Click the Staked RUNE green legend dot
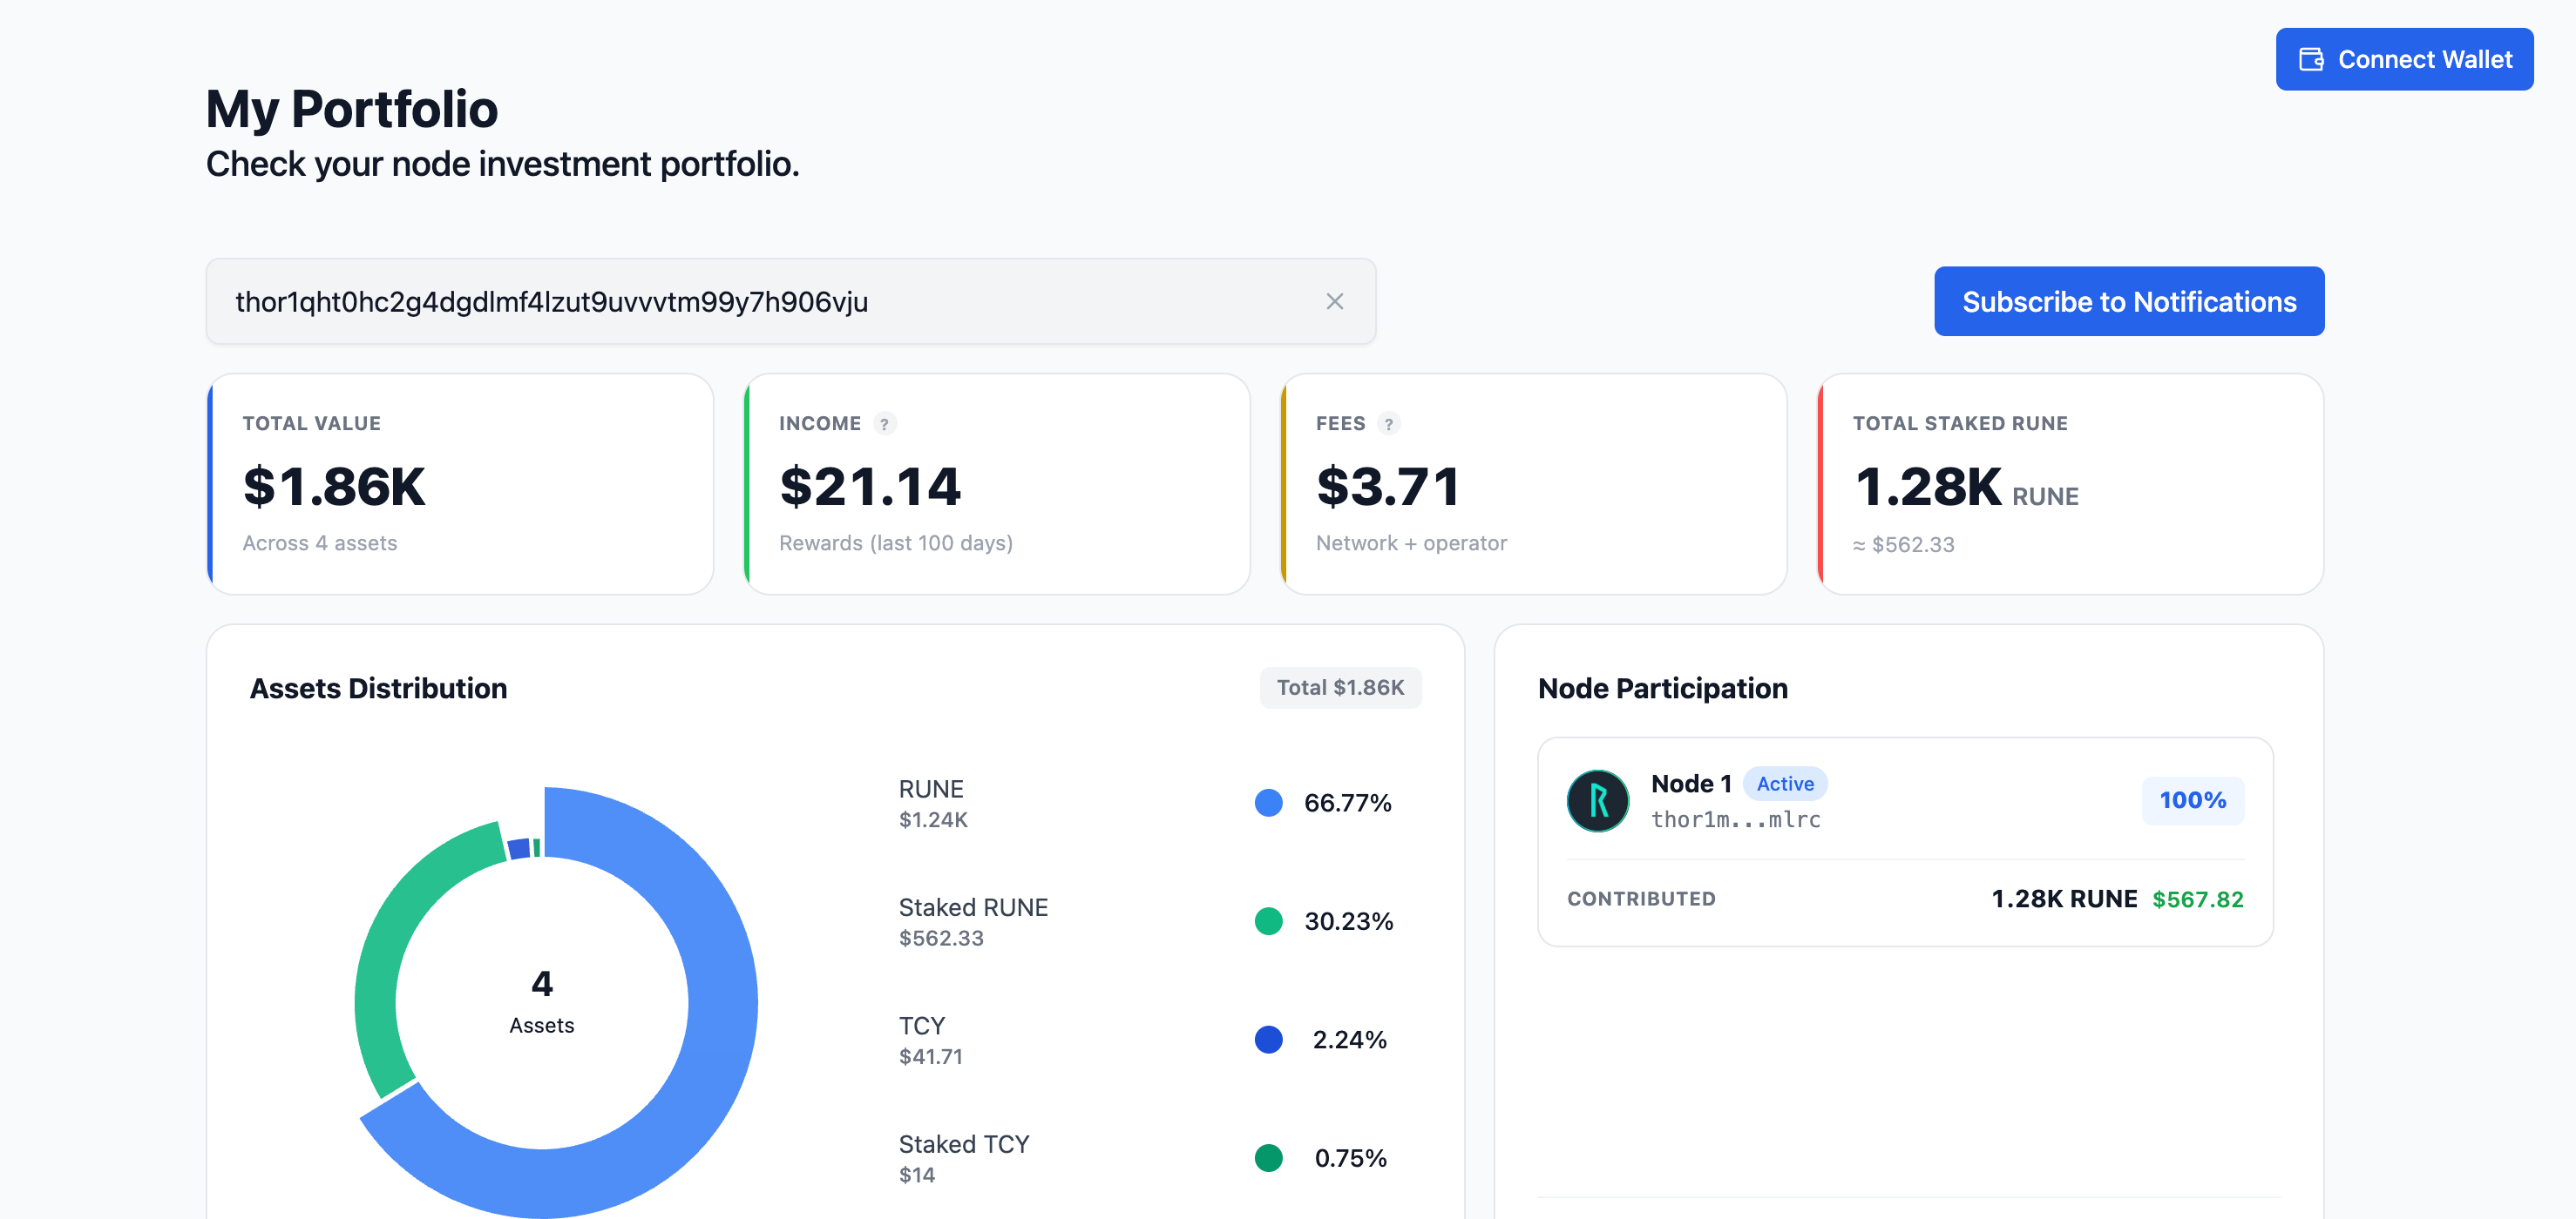 click(x=1268, y=921)
